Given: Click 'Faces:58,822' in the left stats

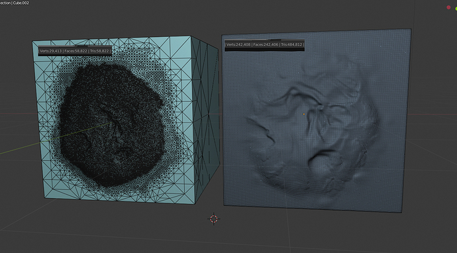Looking at the screenshot, I should coord(76,51).
